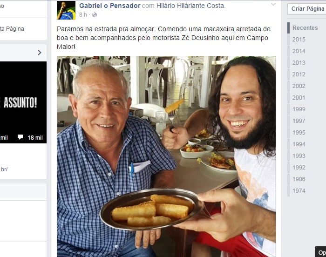Click the globe public privacy icon
The width and height of the screenshot is (326, 257).
coord(95,15)
